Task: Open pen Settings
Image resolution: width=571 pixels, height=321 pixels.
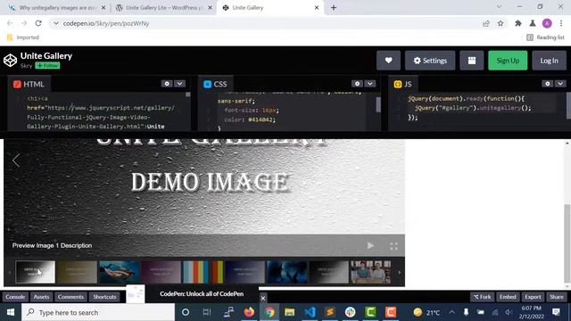Action: 430,61
